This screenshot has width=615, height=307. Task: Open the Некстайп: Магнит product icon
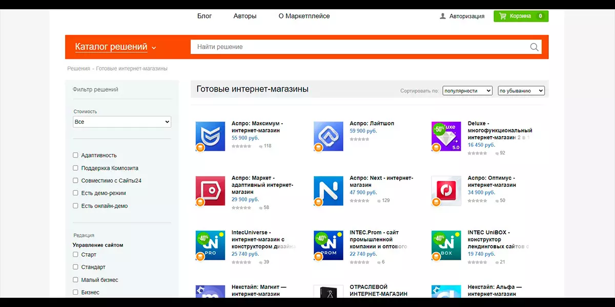point(211,292)
